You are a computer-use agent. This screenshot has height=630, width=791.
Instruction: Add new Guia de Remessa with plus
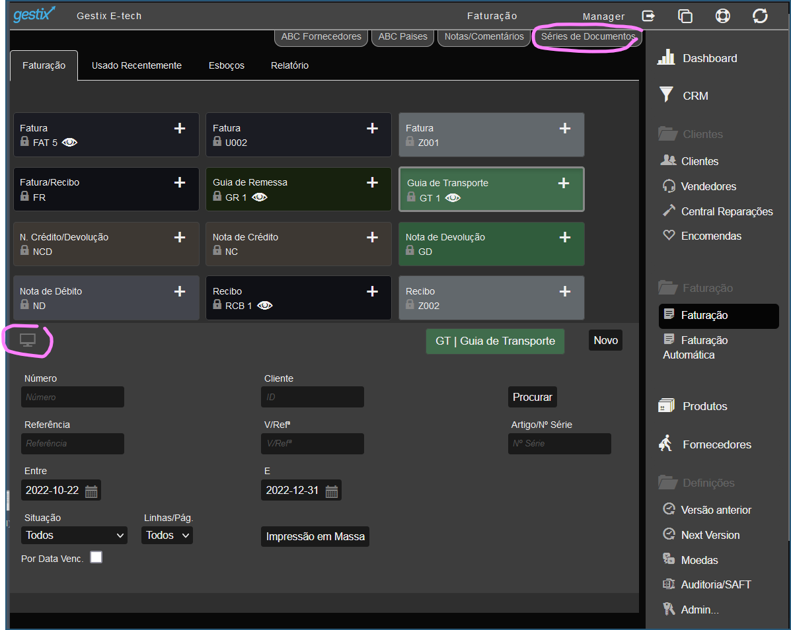click(x=372, y=182)
